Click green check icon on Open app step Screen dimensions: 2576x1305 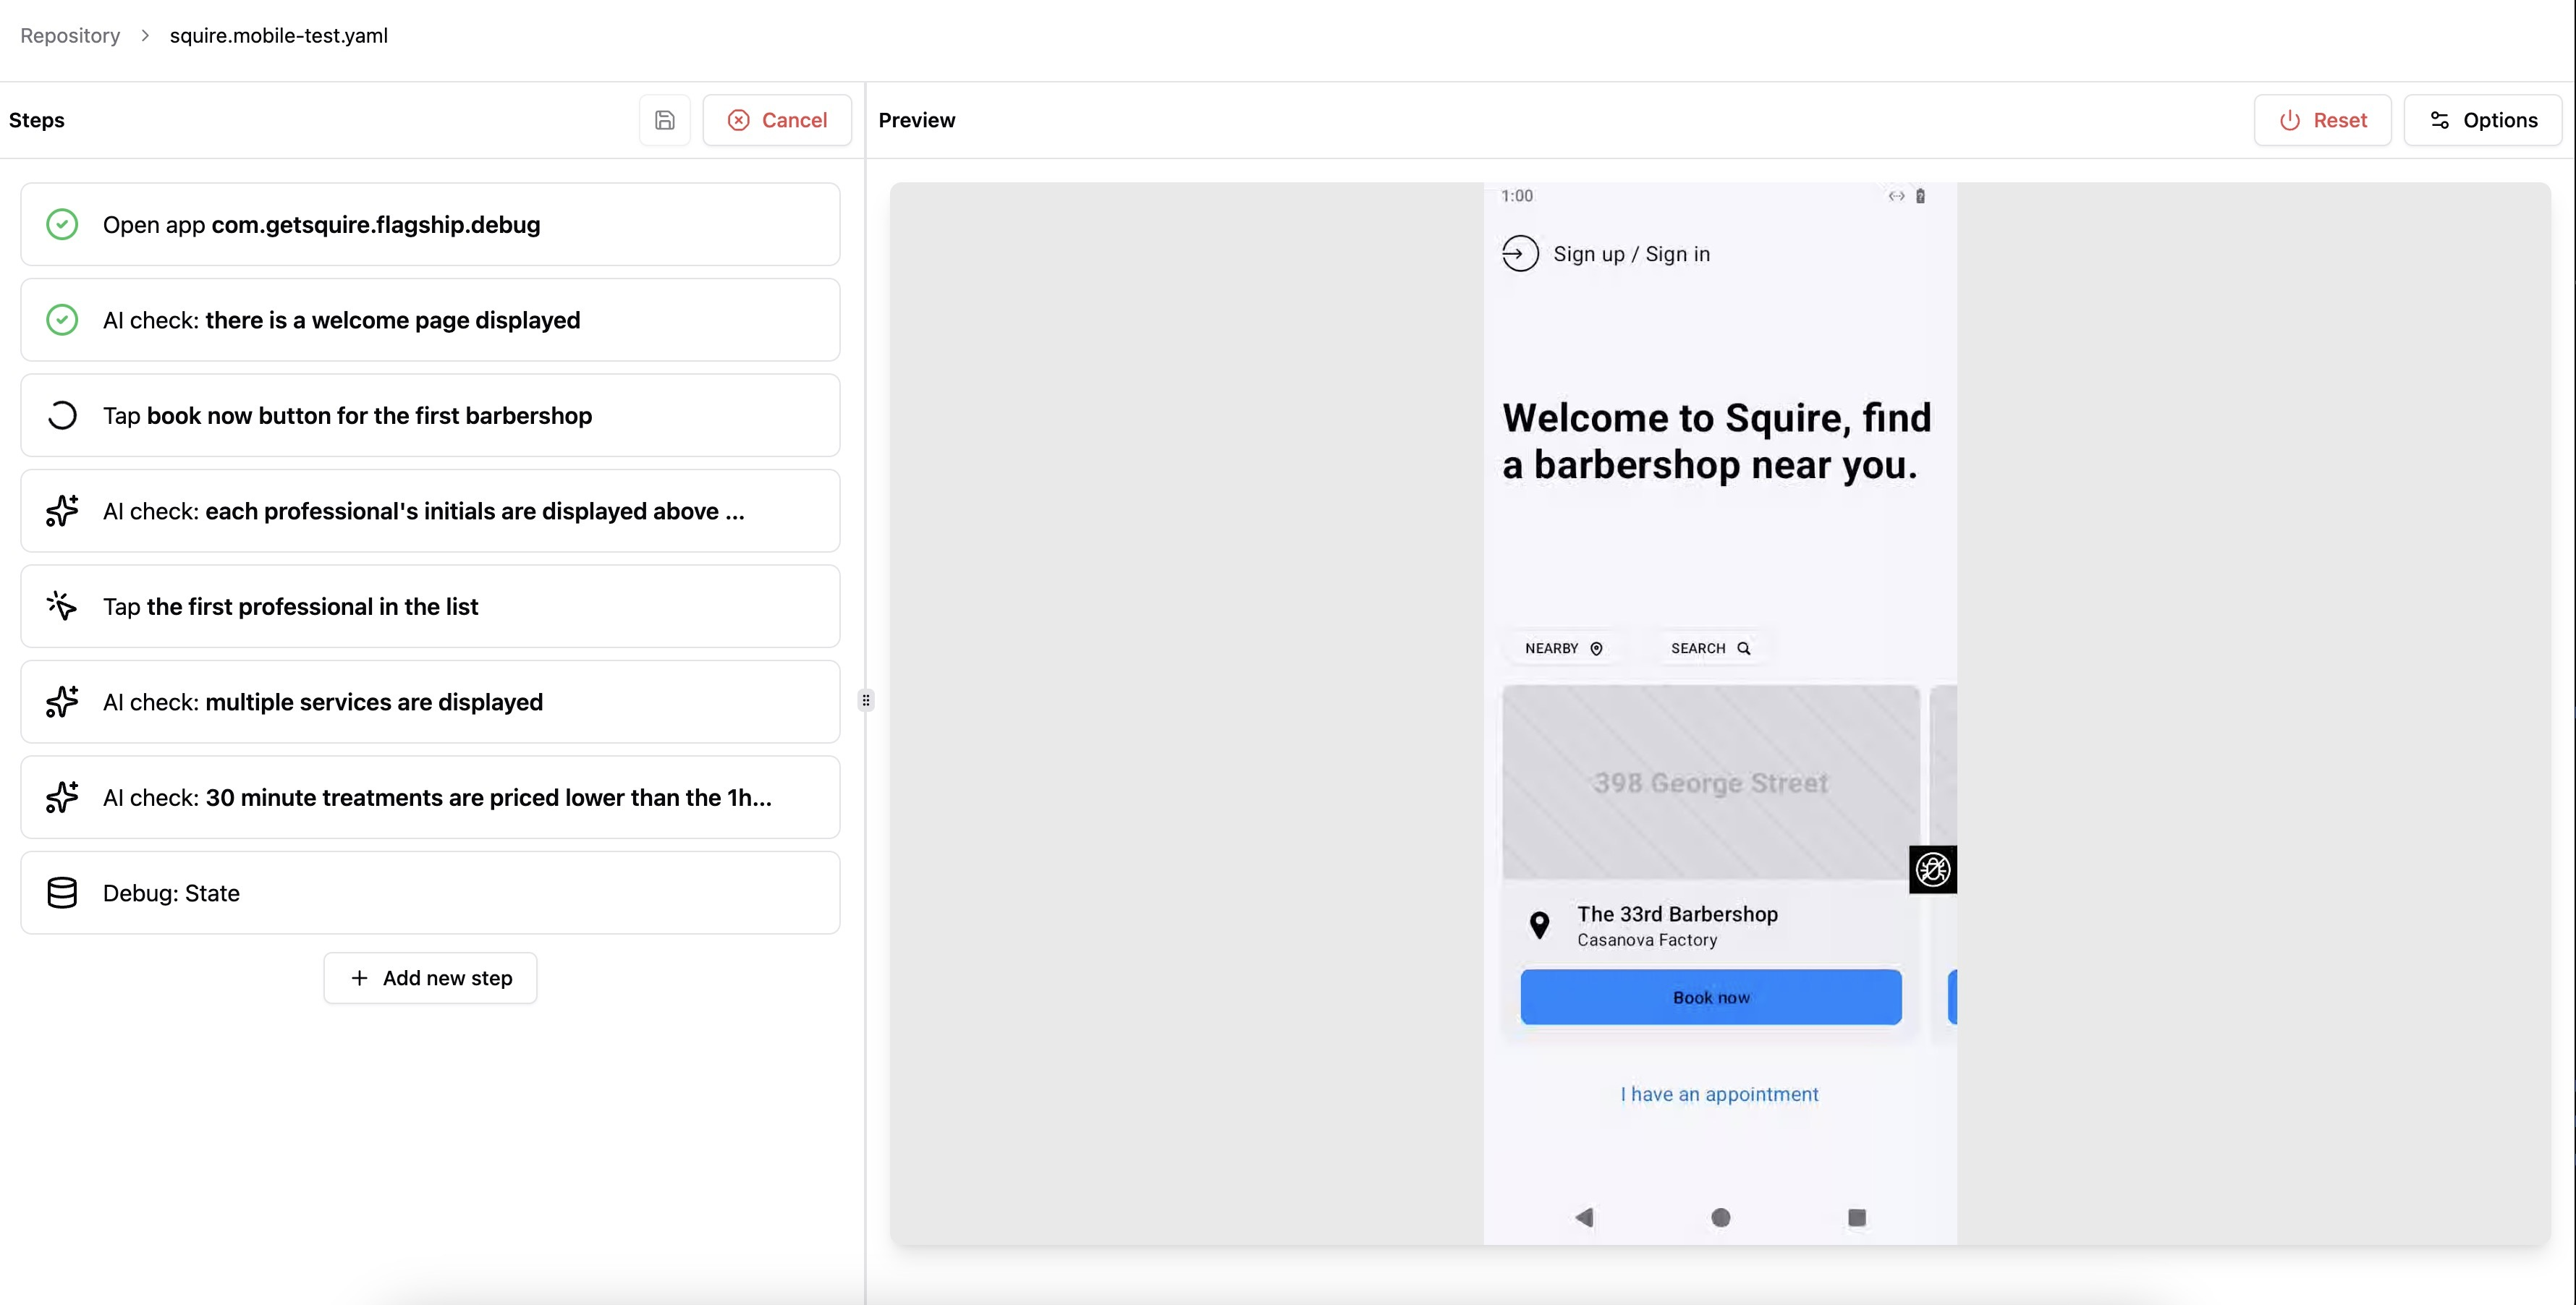point(62,224)
